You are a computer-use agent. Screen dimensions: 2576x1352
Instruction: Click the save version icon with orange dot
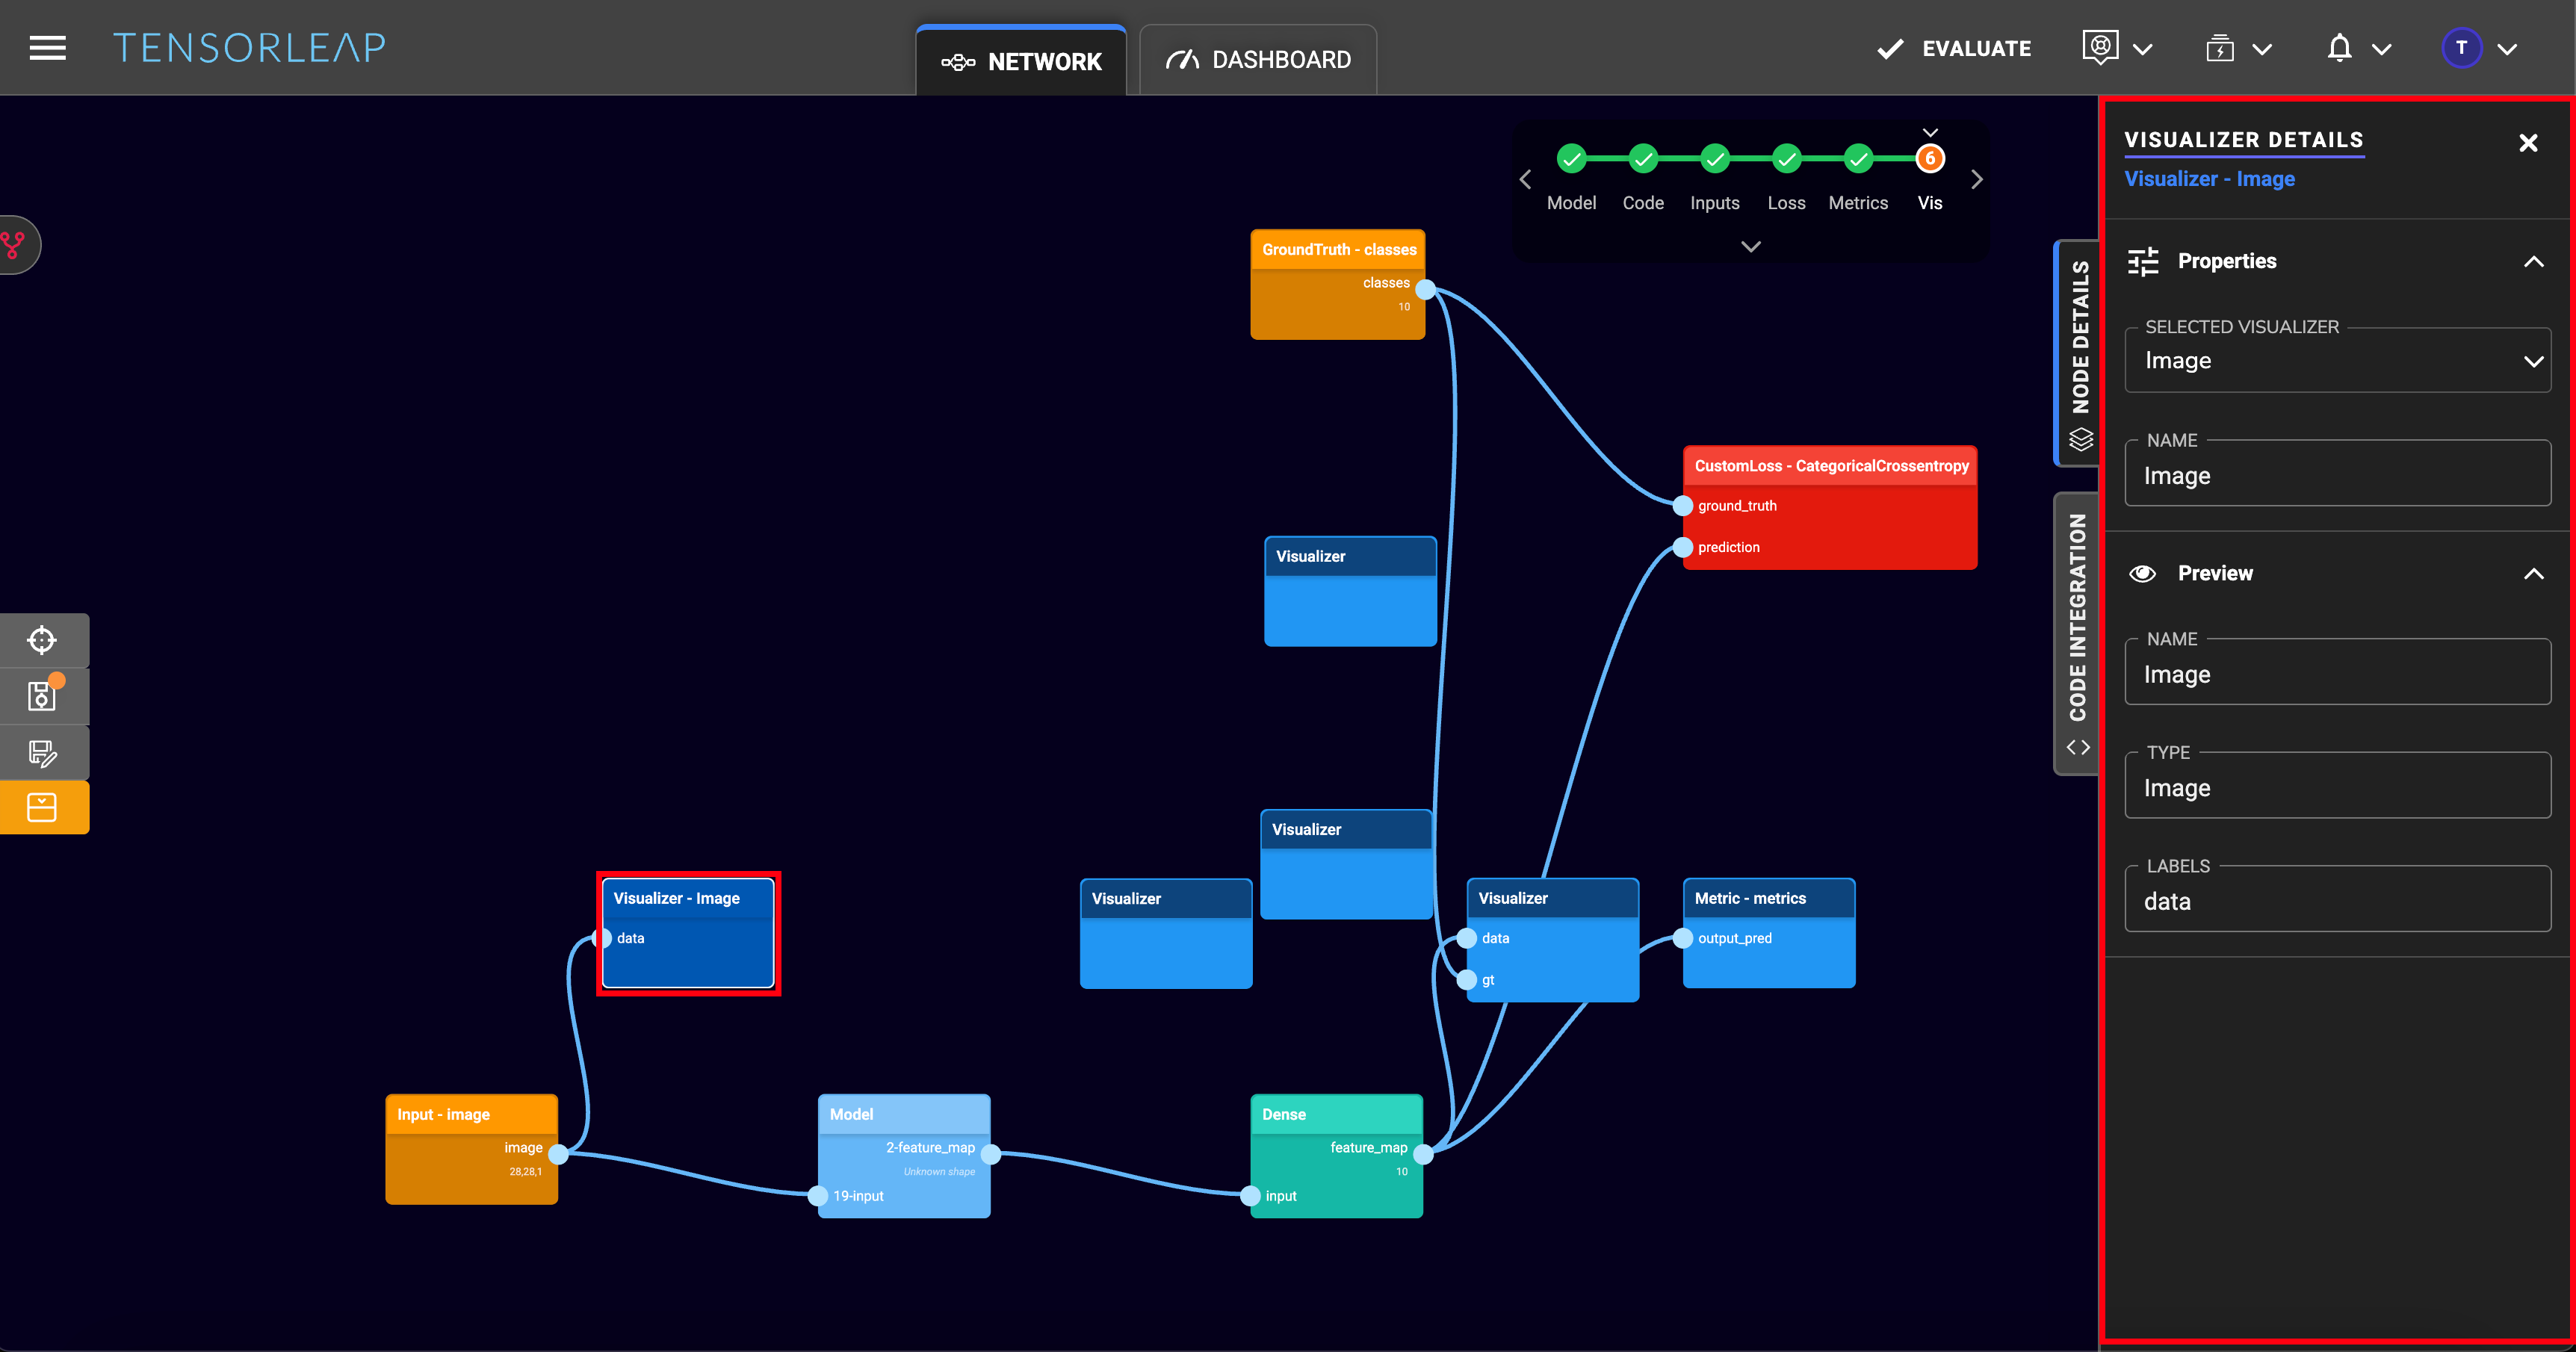[x=42, y=696]
